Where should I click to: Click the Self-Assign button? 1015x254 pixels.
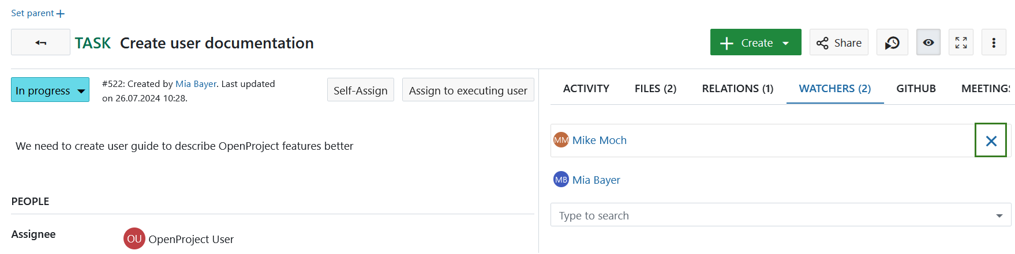pos(360,90)
